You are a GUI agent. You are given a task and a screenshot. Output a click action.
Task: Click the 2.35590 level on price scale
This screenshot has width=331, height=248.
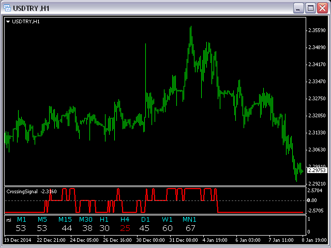pyautogui.click(x=316, y=30)
